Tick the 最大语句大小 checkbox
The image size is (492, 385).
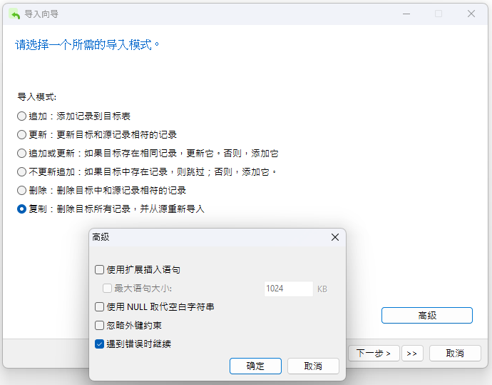107,288
